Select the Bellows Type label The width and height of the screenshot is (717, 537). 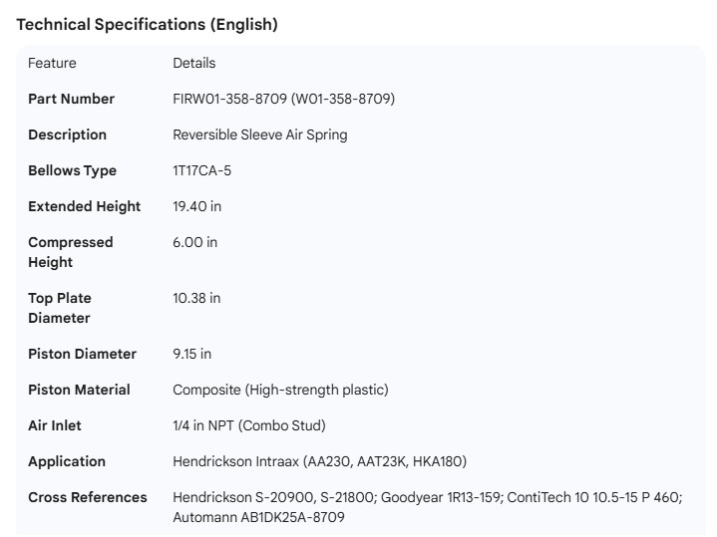[72, 170]
